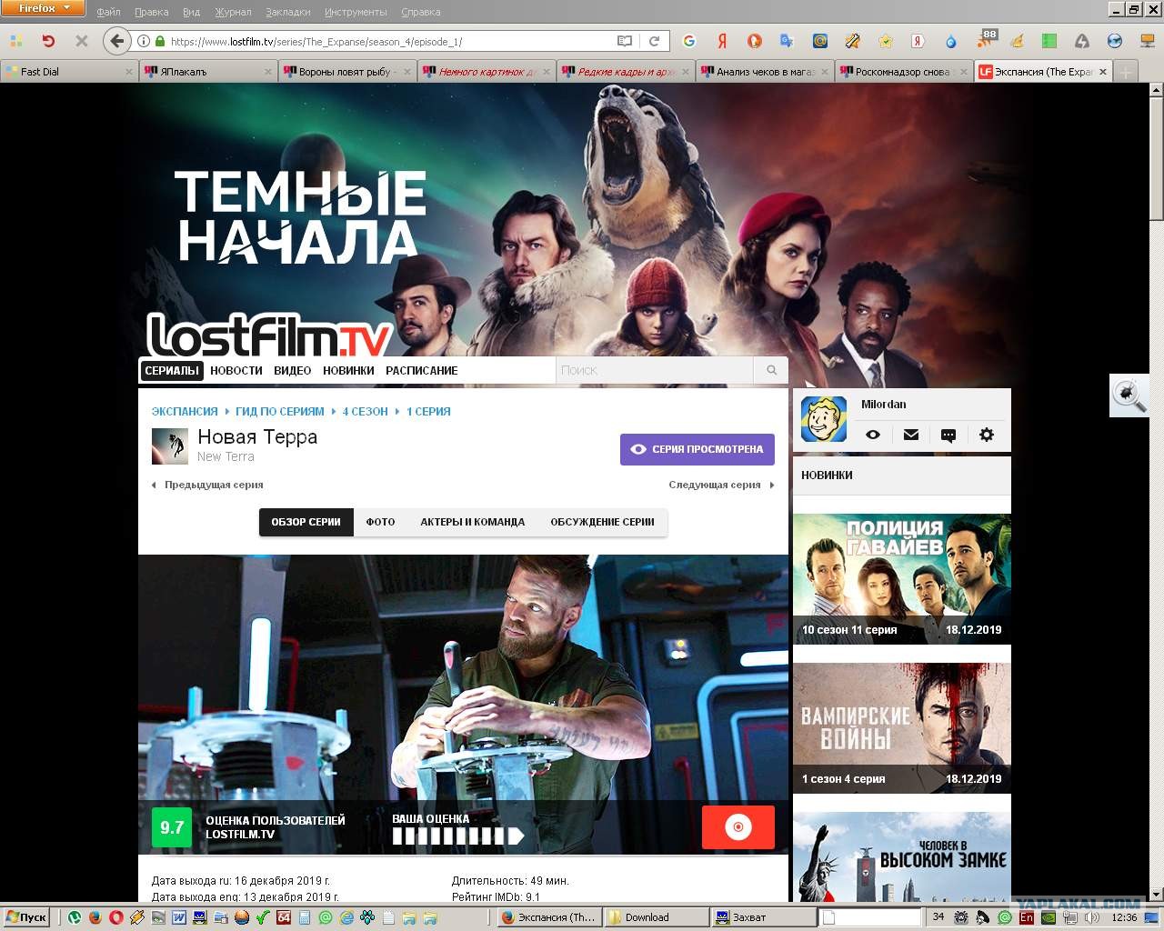The width and height of the screenshot is (1164, 931).
Task: Click the red undo arrow toolbar icon
Action: [x=48, y=41]
